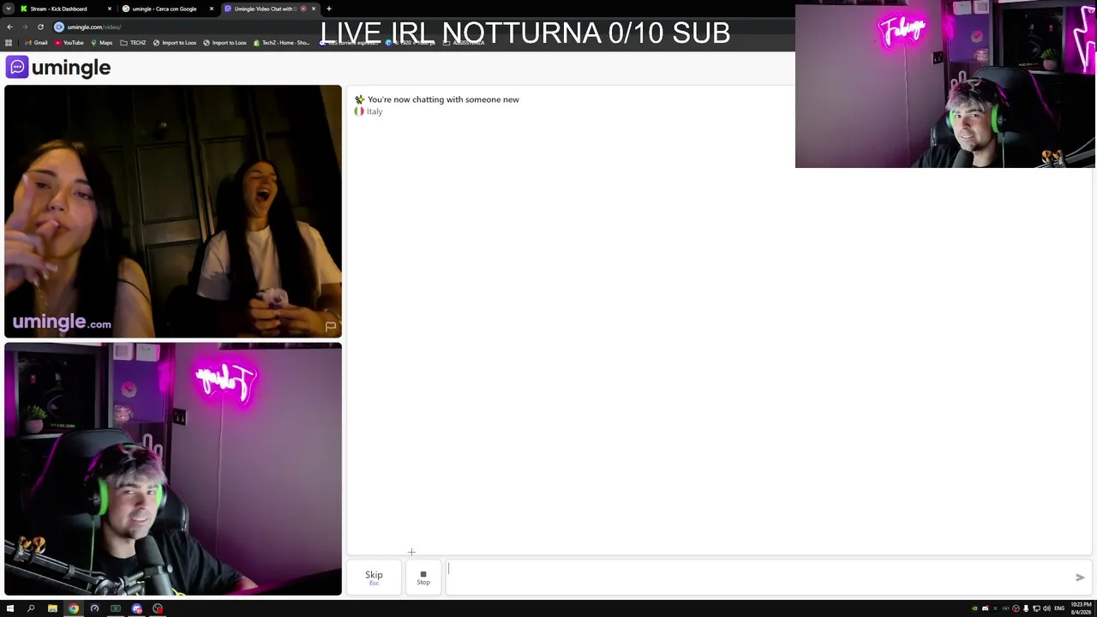Click the microphone tray icon
The image size is (1097, 617).
1026,608
